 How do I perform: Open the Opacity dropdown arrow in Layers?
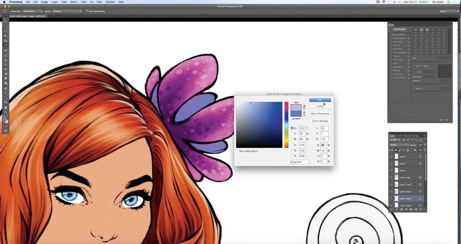(425, 145)
